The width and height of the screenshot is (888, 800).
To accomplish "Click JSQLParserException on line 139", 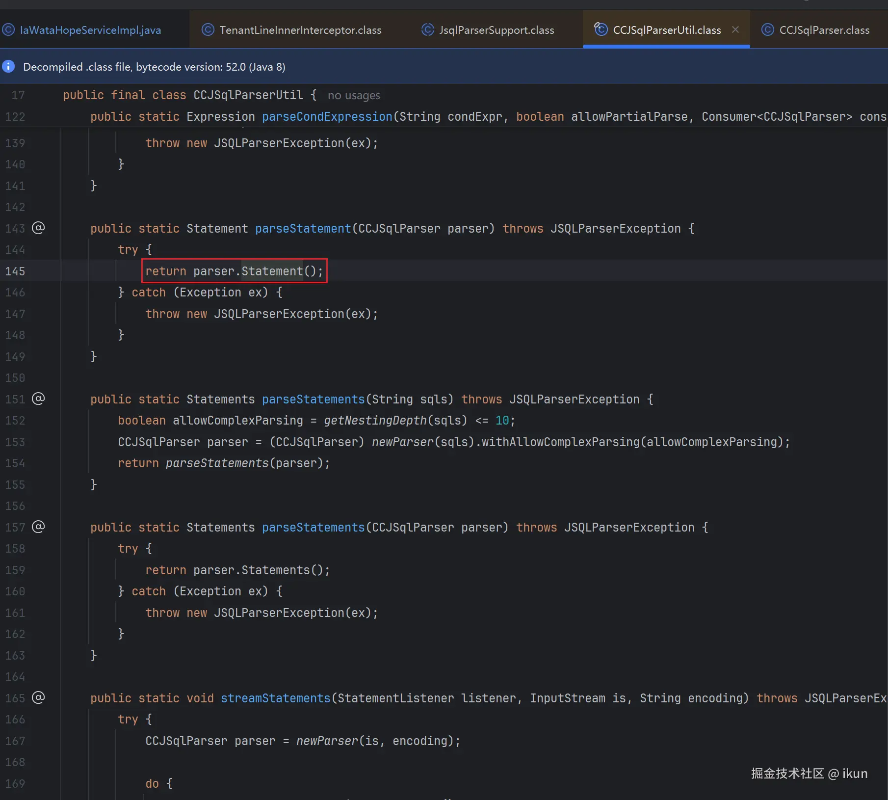I will pos(279,143).
